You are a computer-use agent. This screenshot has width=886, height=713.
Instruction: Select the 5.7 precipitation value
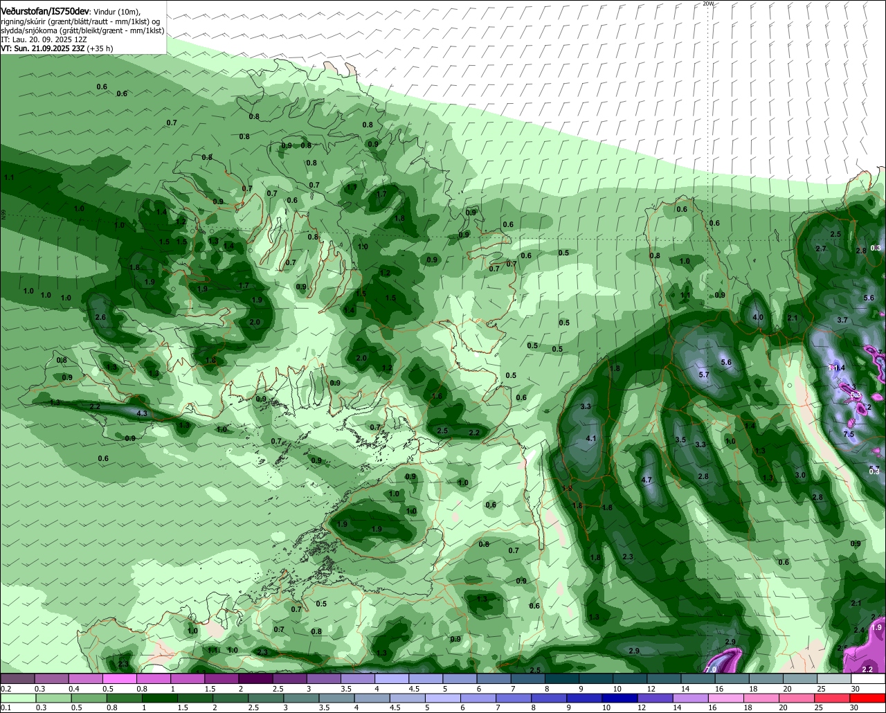704,374
